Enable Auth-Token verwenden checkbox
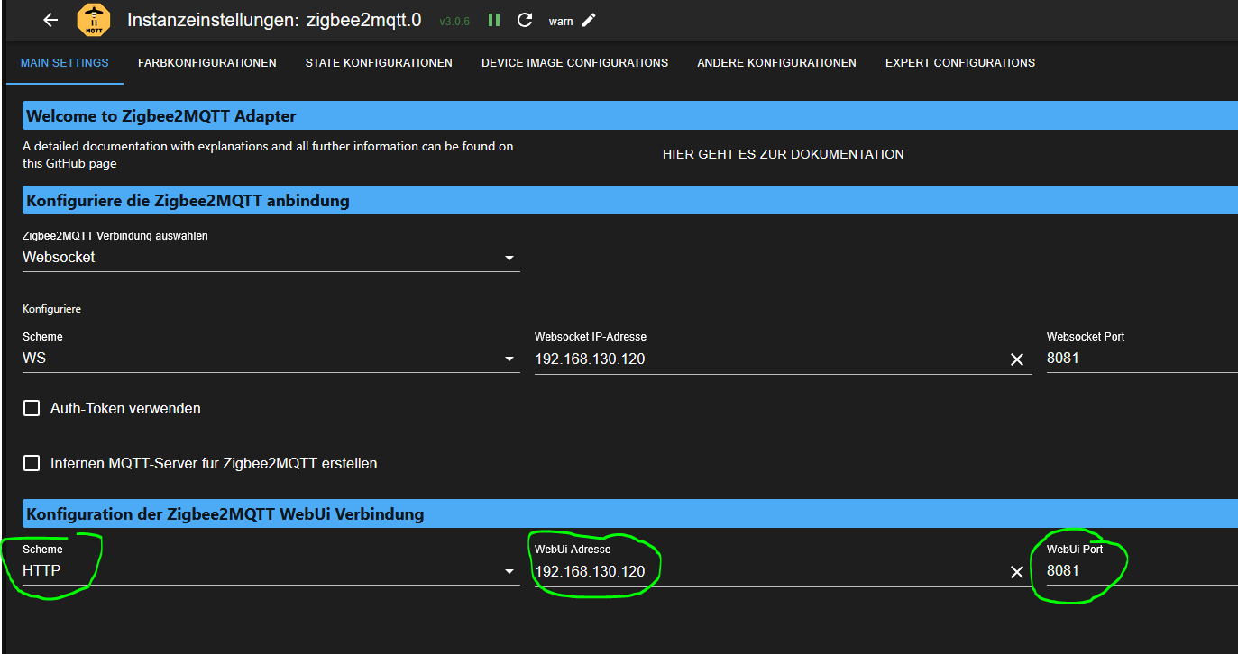 point(32,408)
